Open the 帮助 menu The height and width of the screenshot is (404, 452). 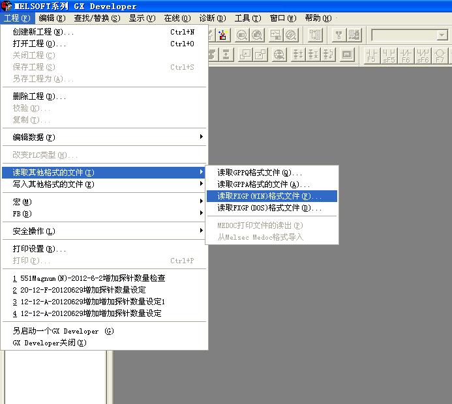(x=318, y=18)
